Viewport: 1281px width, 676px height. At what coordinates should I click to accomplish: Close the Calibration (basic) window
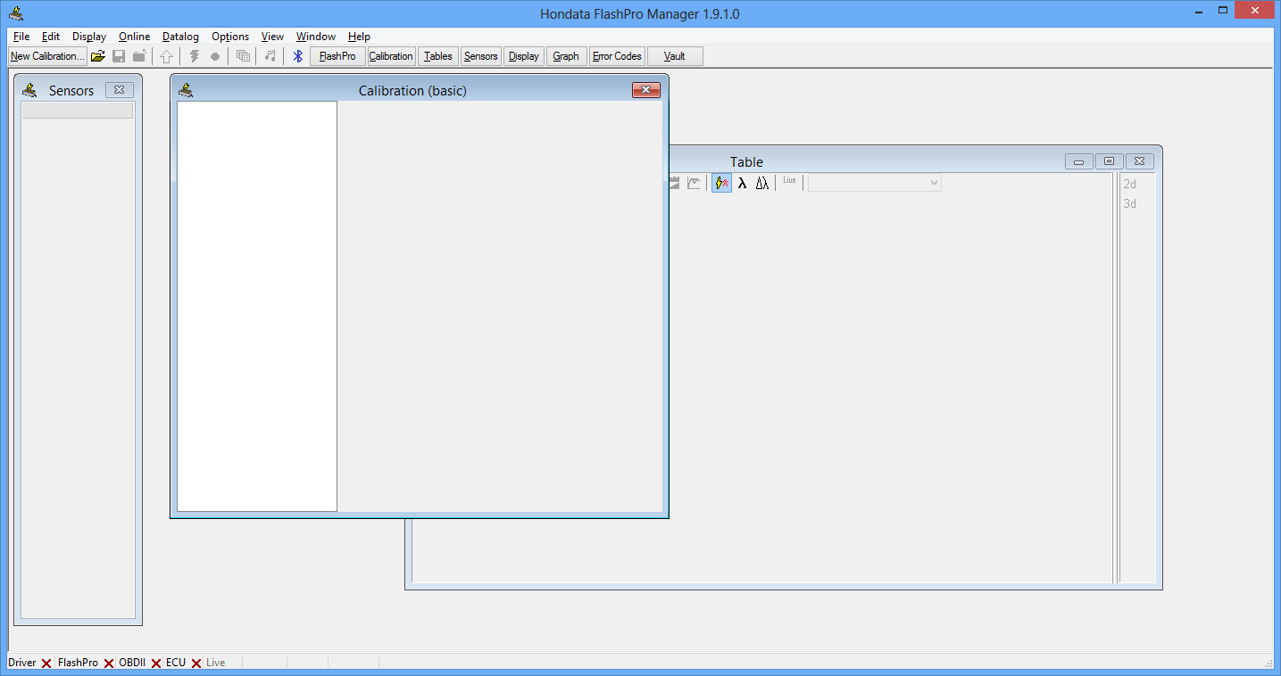pos(646,89)
